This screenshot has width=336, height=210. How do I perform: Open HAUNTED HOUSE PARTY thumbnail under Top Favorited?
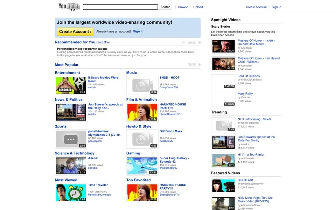142,192
